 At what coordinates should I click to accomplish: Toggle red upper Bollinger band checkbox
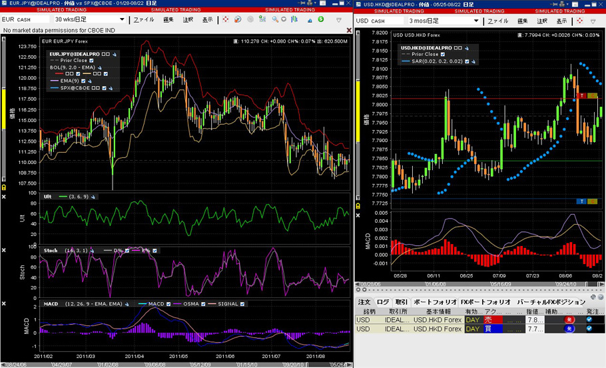pyautogui.click(x=78, y=73)
